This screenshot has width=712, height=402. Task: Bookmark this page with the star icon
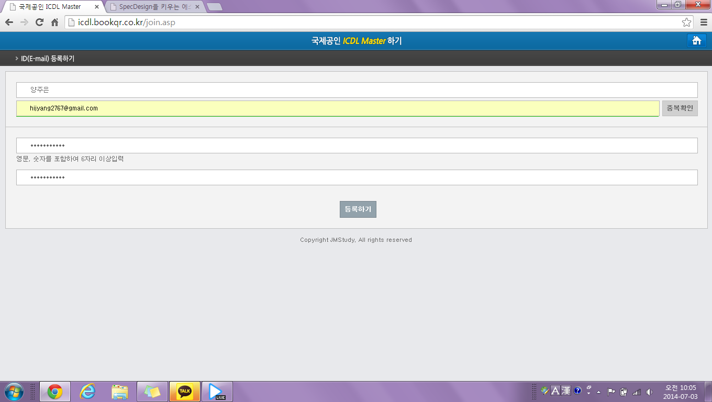click(686, 22)
